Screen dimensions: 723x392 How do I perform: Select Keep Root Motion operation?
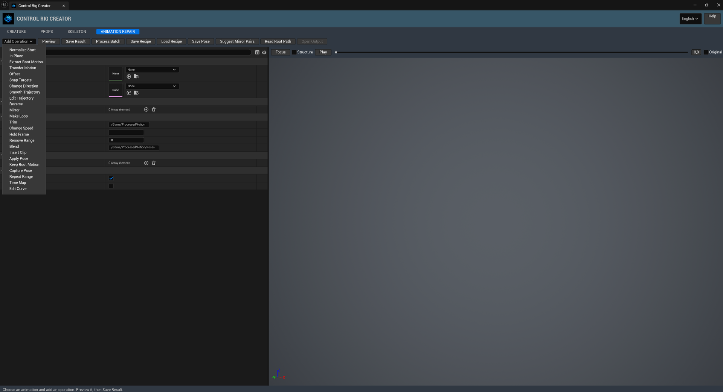click(24, 164)
